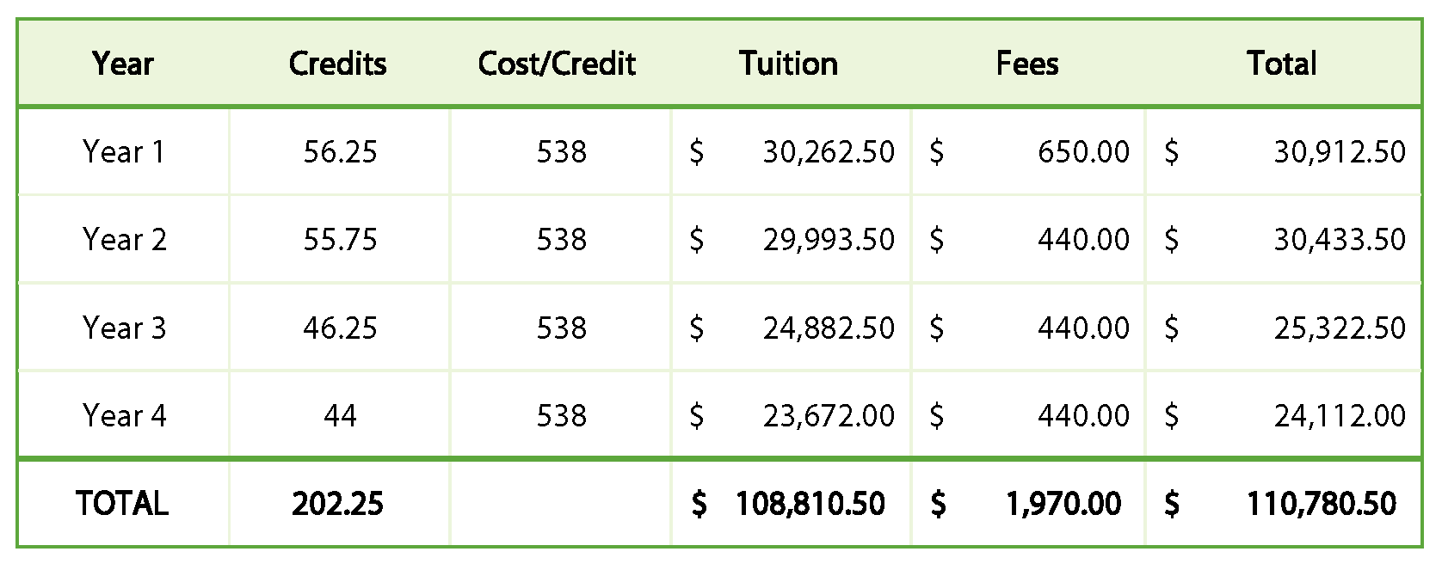The width and height of the screenshot is (1442, 570).
Task: Select the Credits column header
Action: point(338,64)
